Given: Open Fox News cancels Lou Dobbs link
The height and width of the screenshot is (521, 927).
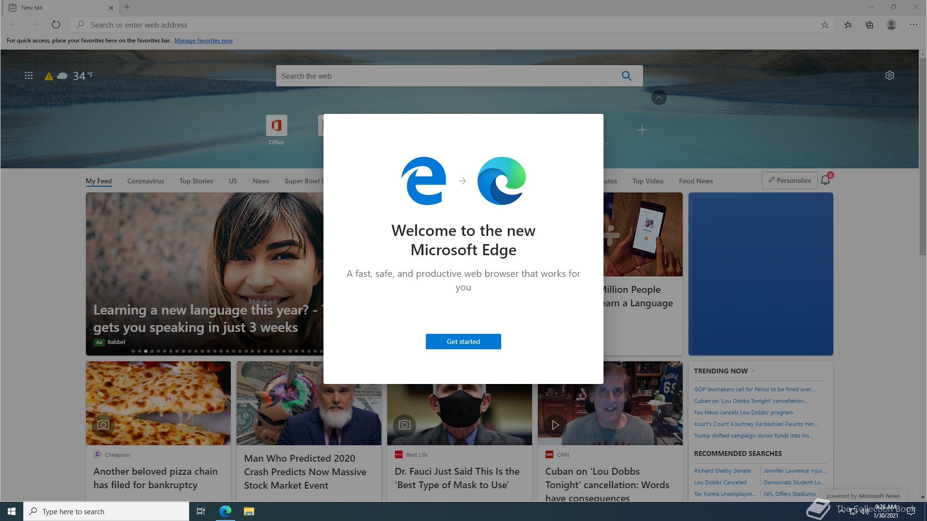Looking at the screenshot, I should click(x=743, y=412).
